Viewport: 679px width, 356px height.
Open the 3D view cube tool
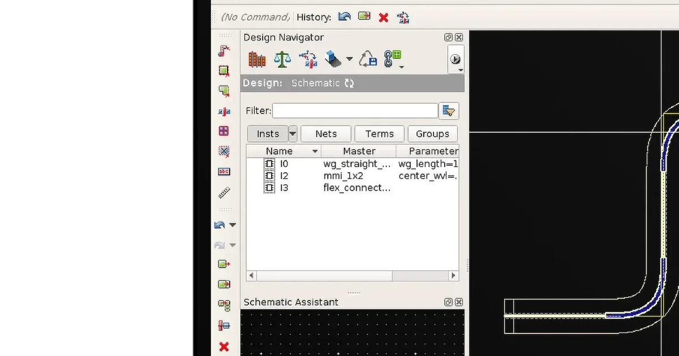331,59
